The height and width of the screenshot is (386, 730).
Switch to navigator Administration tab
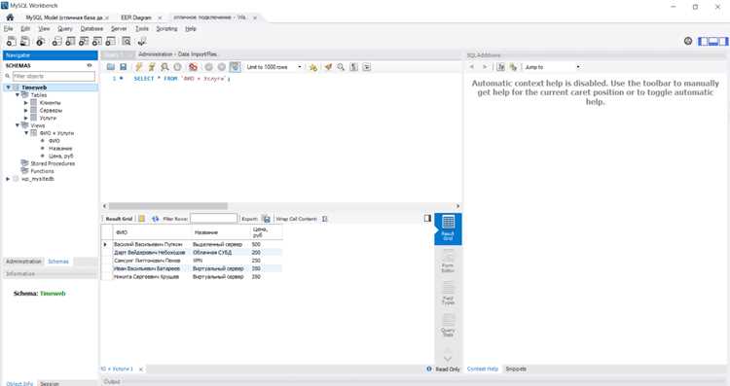click(x=23, y=262)
